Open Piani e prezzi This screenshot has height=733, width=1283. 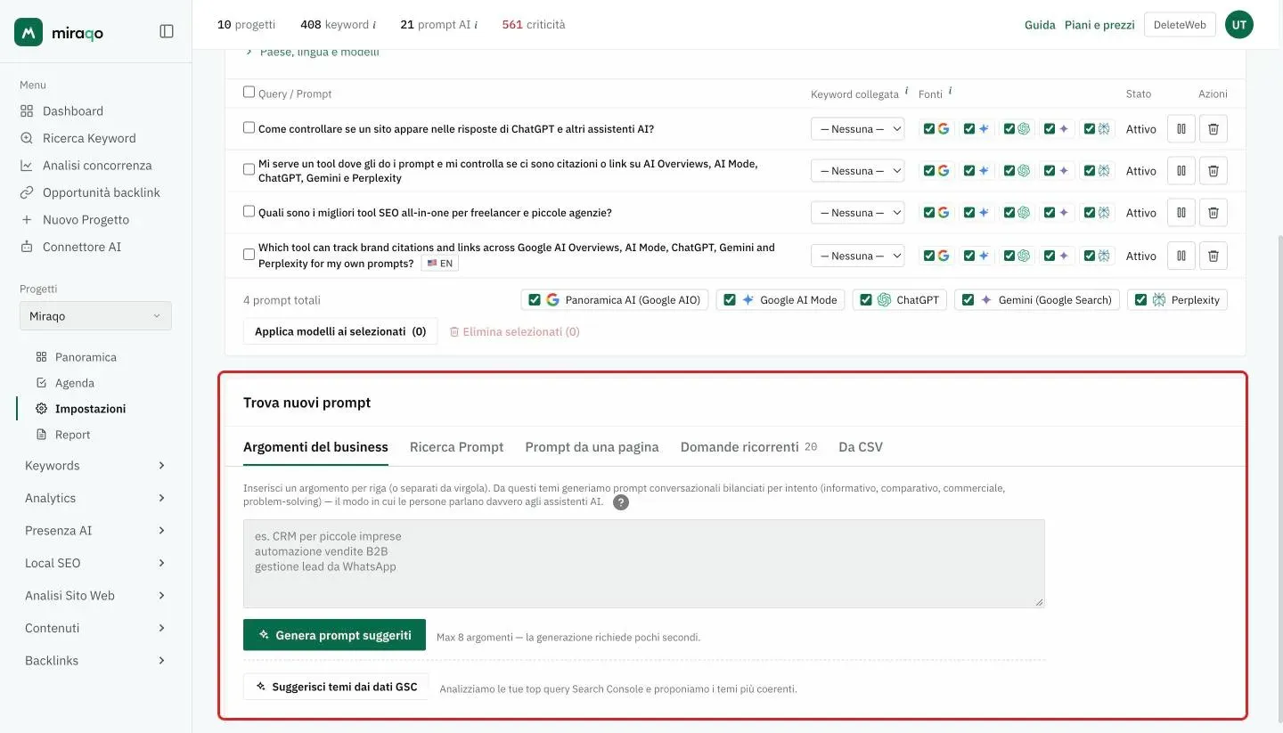[1099, 25]
